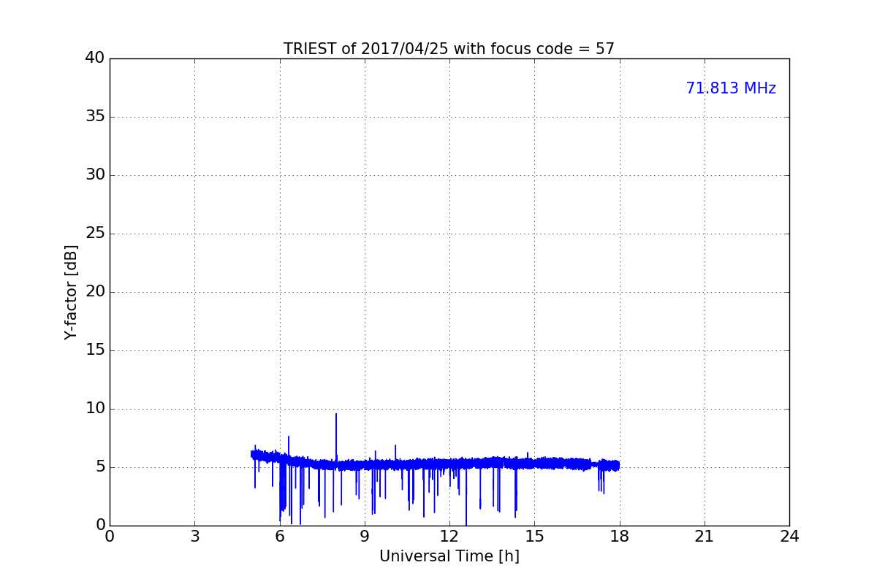Click the x-axis tick label 18
This screenshot has height=584, width=877.
point(620,537)
